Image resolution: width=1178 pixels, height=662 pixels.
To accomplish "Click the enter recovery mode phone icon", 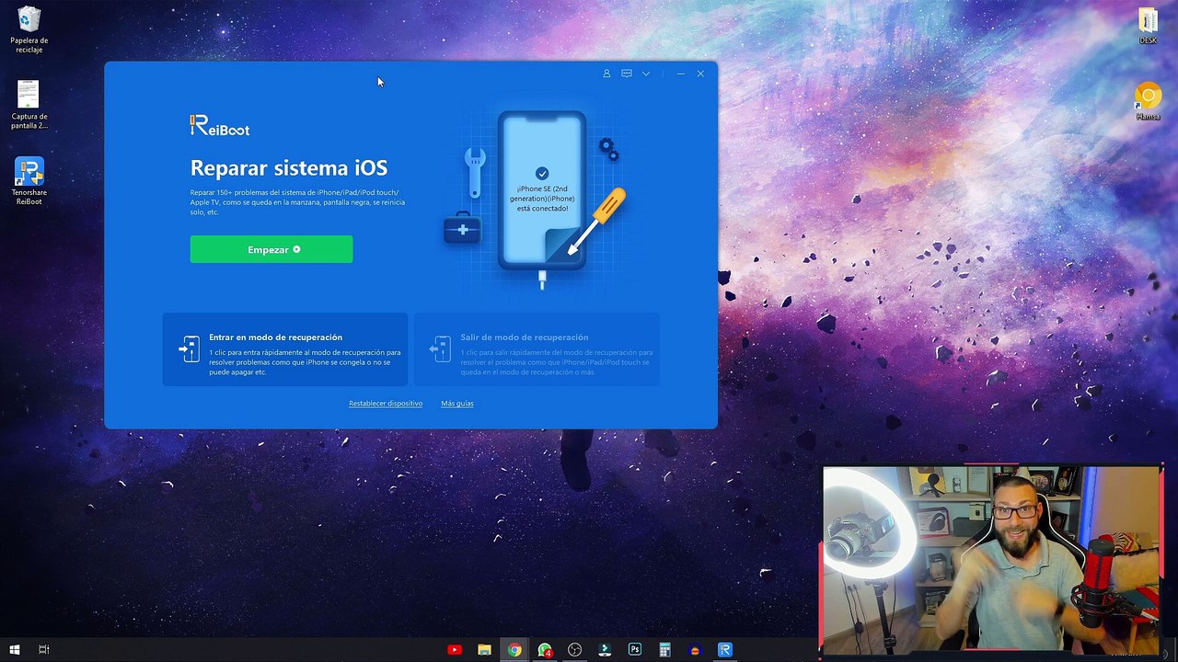I will coord(189,348).
